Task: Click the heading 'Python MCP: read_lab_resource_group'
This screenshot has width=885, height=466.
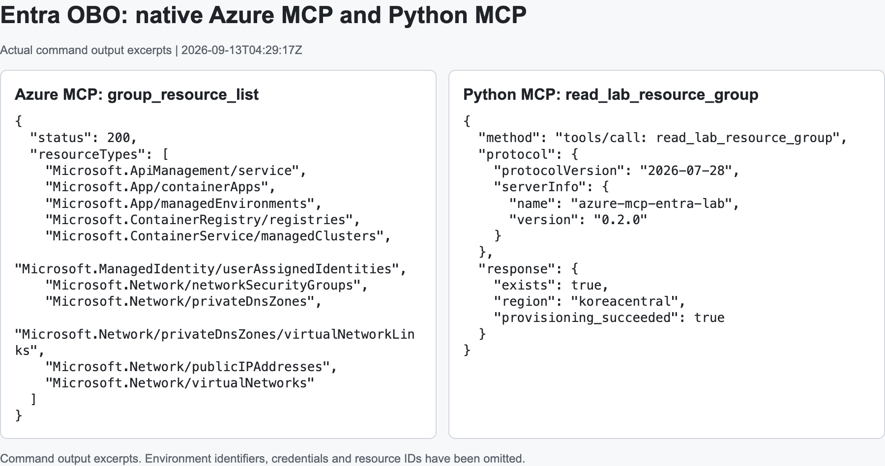Action: coord(611,94)
